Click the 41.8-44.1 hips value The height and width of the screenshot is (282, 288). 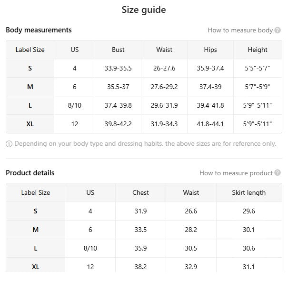click(210, 124)
